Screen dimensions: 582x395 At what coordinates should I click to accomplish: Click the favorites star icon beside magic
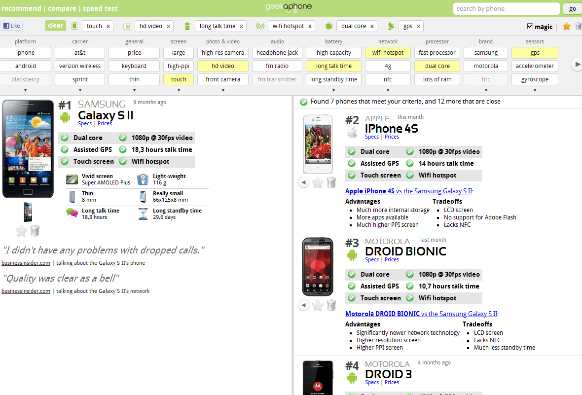pos(566,26)
